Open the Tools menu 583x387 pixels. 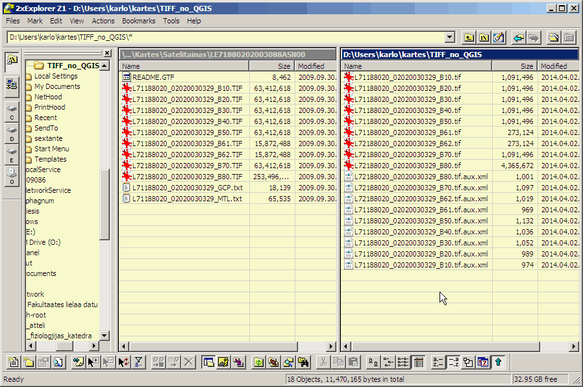171,21
